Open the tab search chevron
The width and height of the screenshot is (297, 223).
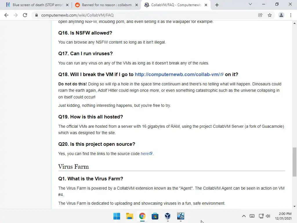click(250, 4)
